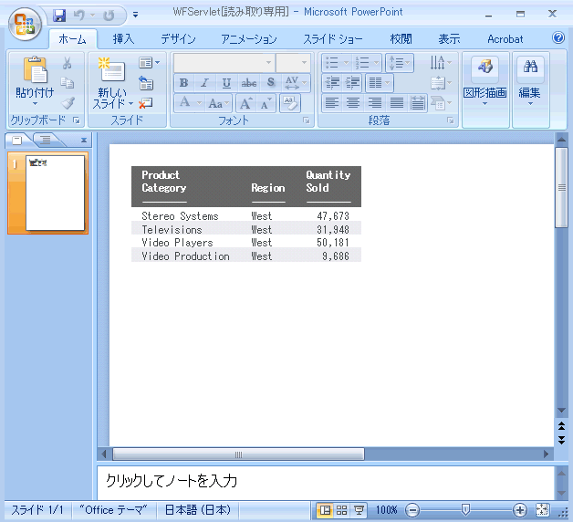Open the slide Layout dropdown
Image resolution: width=573 pixels, height=522 pixels.
149,63
